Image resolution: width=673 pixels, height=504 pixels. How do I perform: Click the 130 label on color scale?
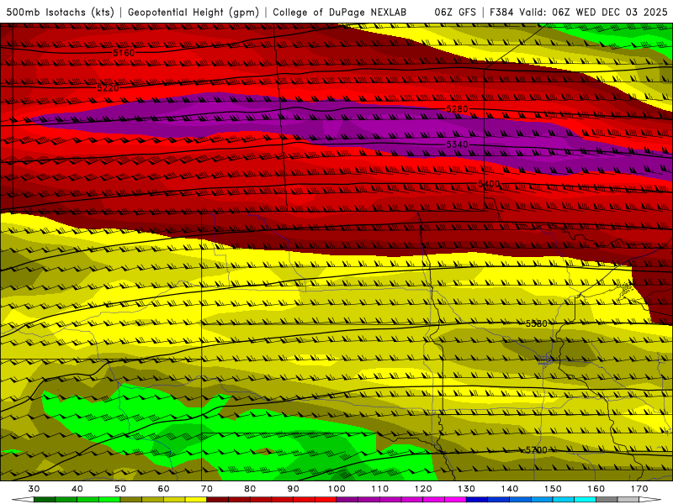click(x=466, y=489)
